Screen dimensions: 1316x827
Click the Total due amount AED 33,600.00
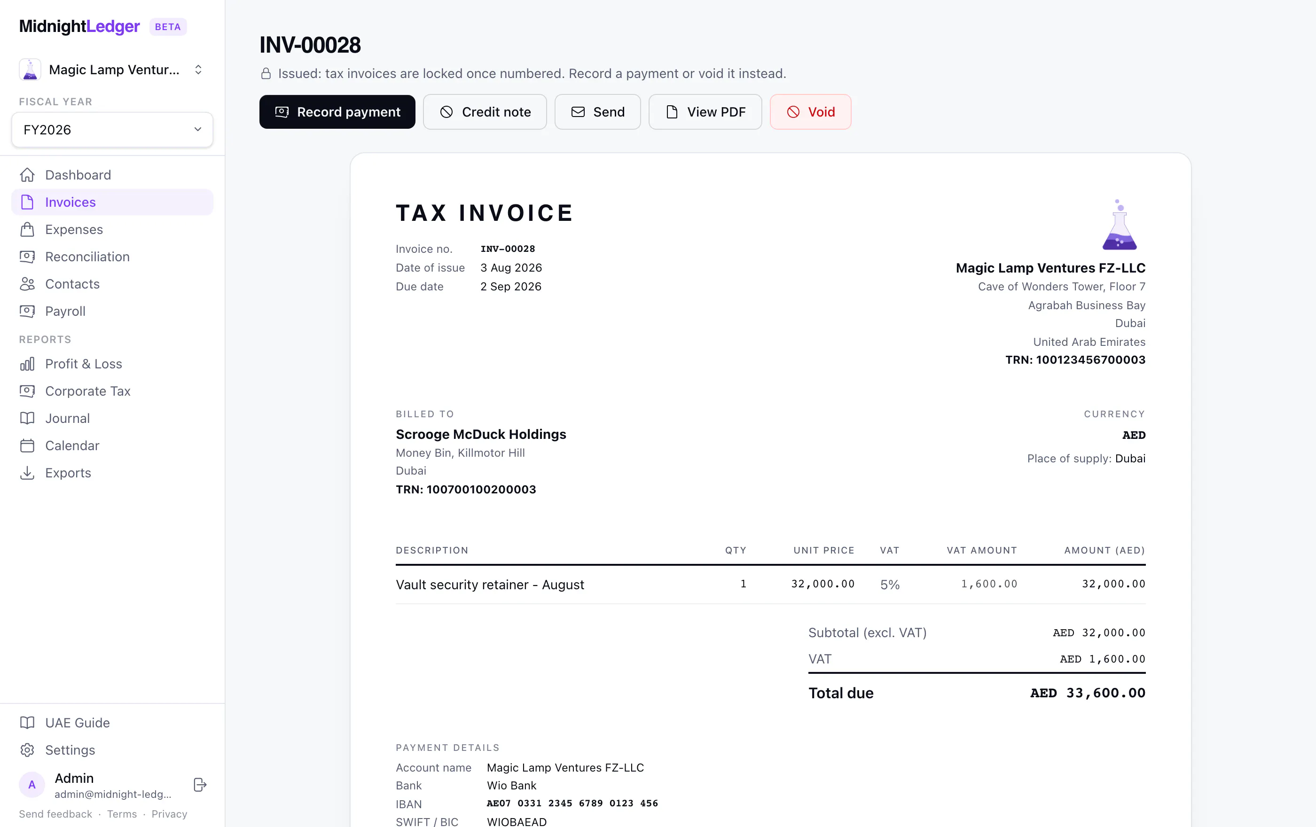point(1088,693)
